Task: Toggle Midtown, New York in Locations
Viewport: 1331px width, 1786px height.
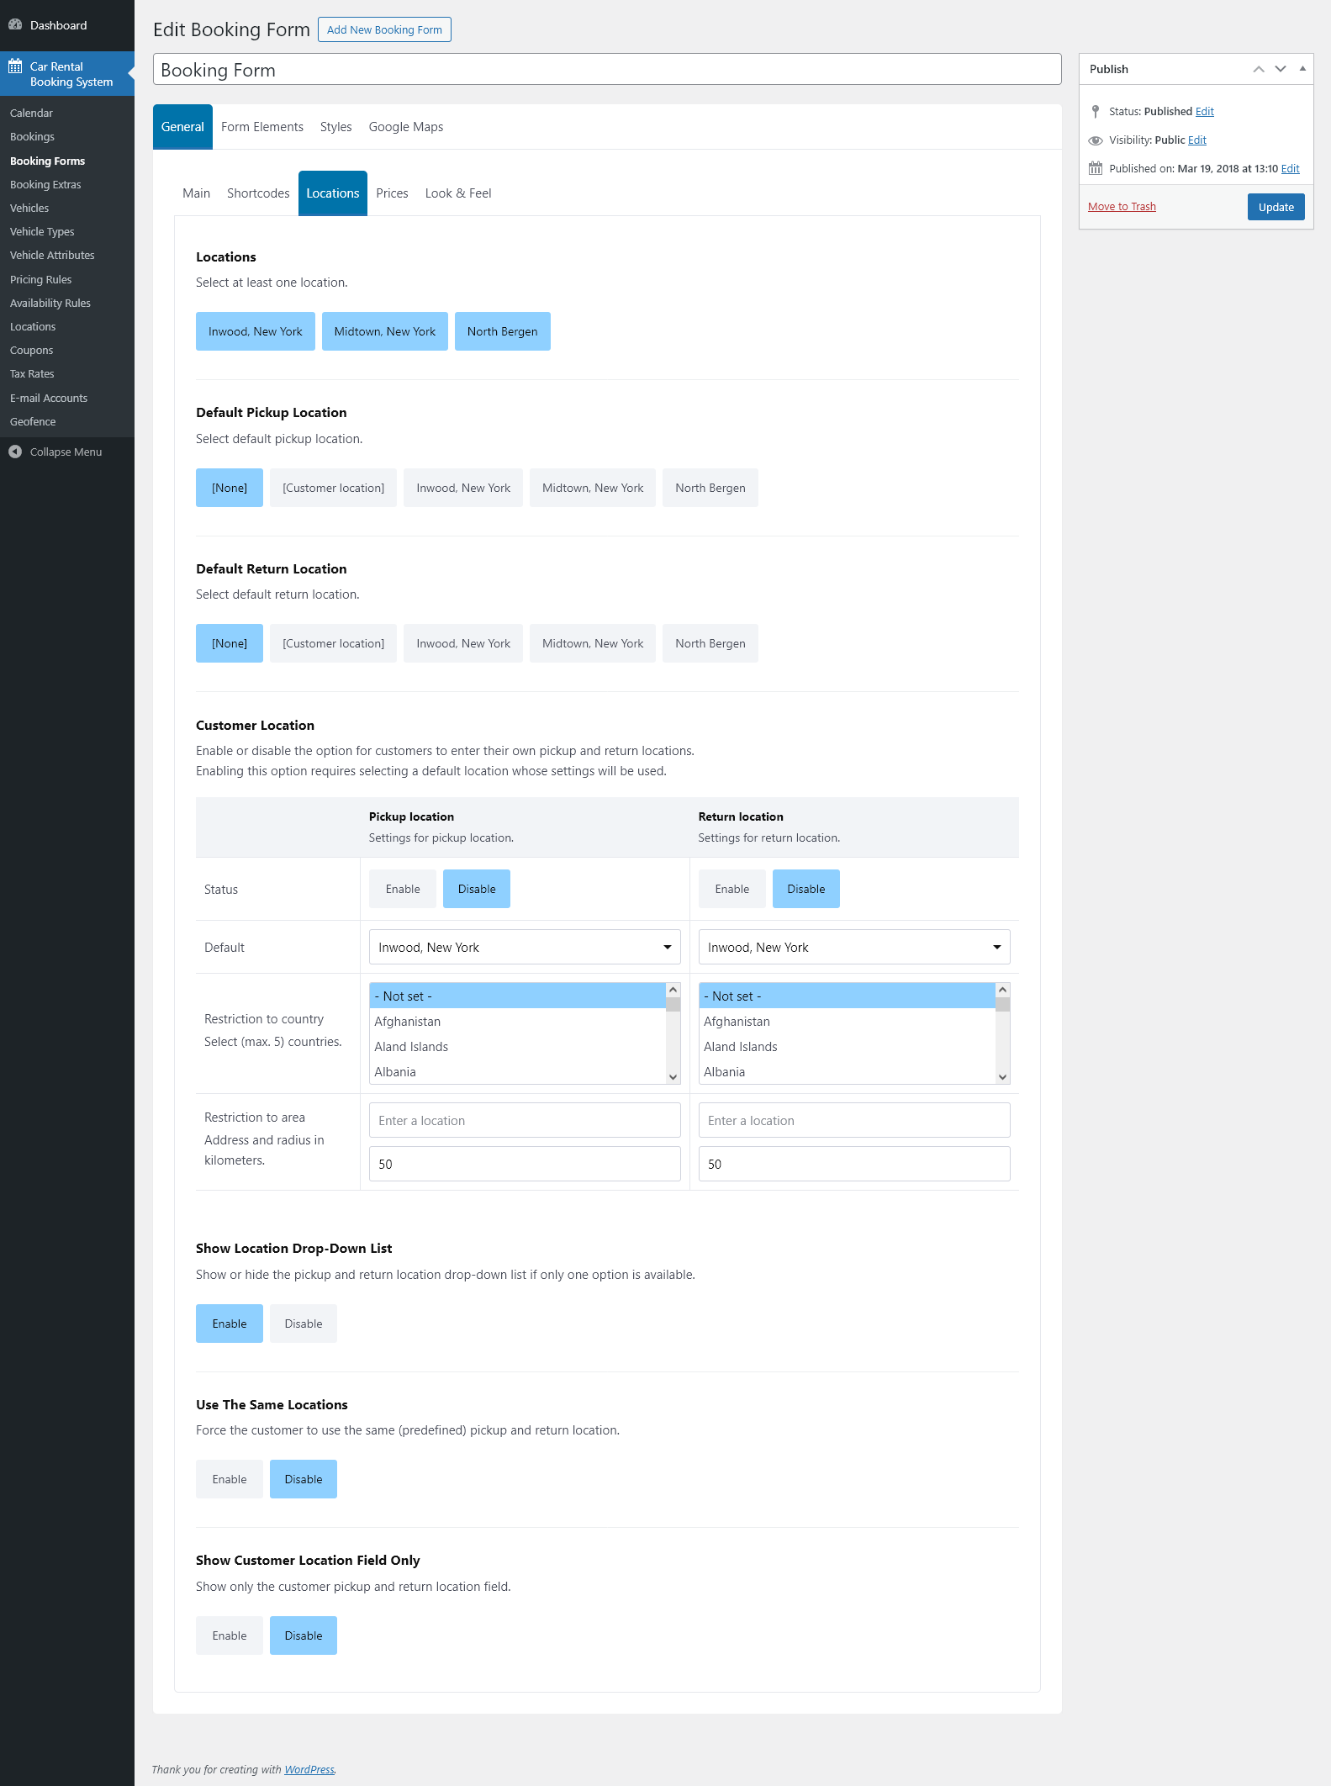Action: point(385,331)
